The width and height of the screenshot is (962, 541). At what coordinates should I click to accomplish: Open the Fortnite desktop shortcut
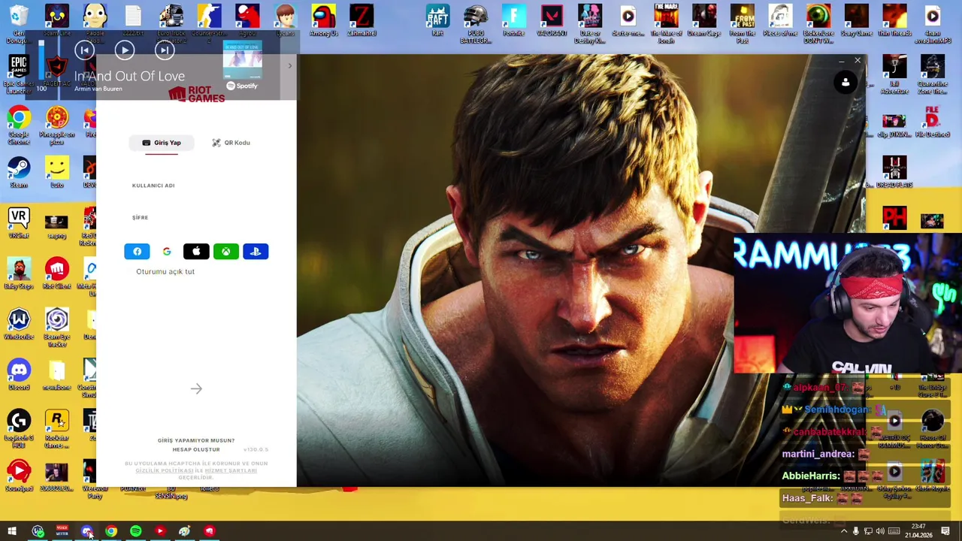pos(514,20)
